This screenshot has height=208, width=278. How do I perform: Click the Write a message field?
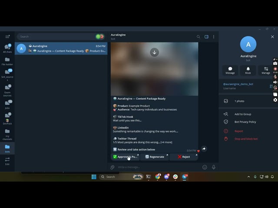pyautogui.click(x=159, y=167)
